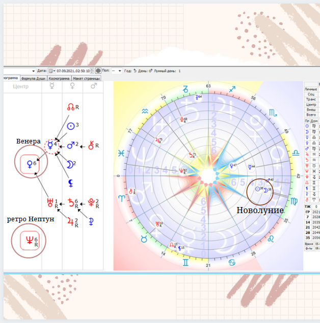
Task: Click the Sun 38 marker in chart
Action: (259, 189)
